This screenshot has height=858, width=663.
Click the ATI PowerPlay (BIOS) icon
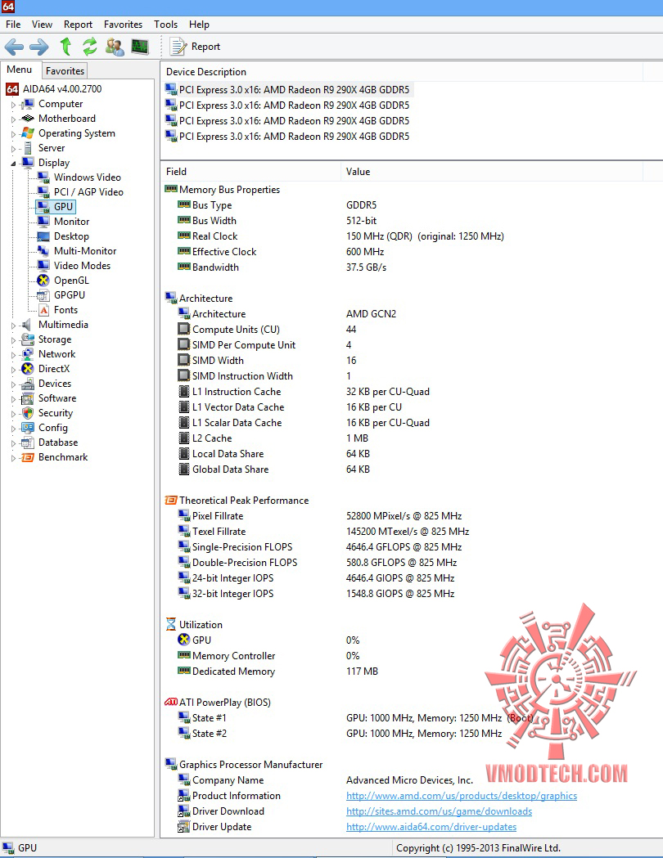171,702
